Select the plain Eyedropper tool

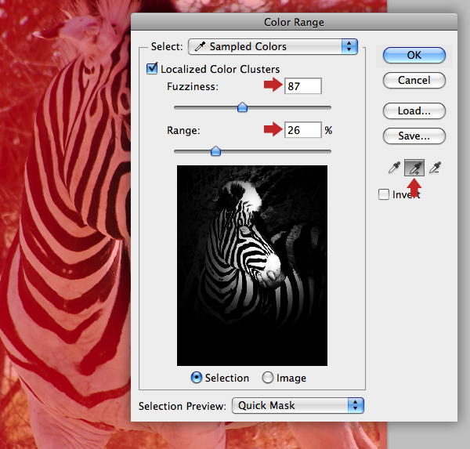[x=394, y=168]
